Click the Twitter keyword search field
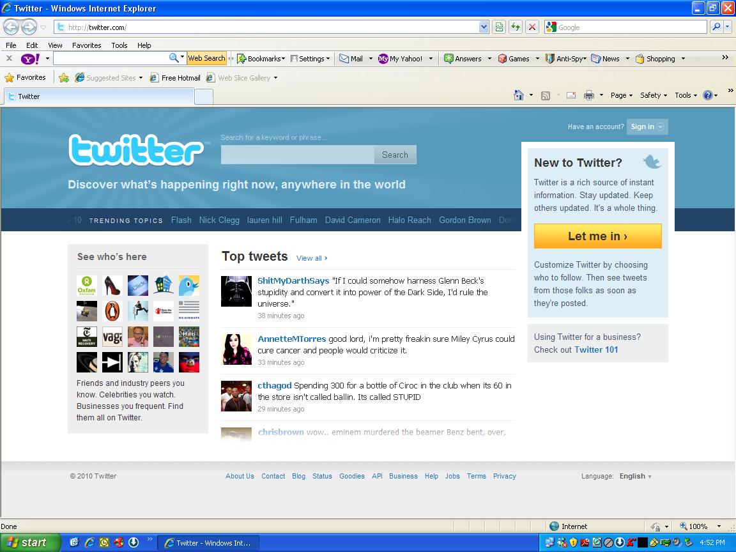The image size is (736, 552). (x=298, y=155)
